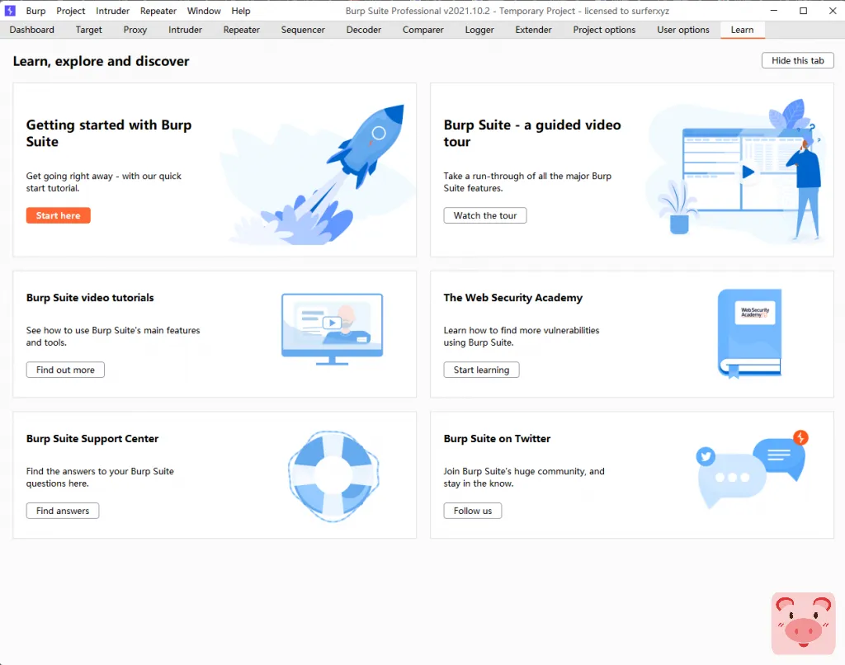Click the Start learning button
Viewport: 845px width, 665px height.
tap(481, 370)
